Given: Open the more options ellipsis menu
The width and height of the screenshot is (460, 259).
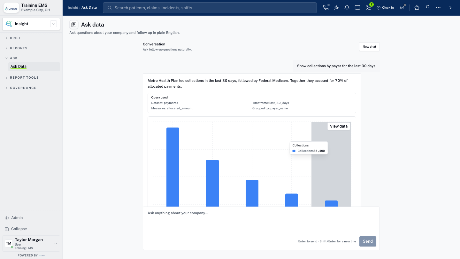Looking at the screenshot, I should [438, 8].
